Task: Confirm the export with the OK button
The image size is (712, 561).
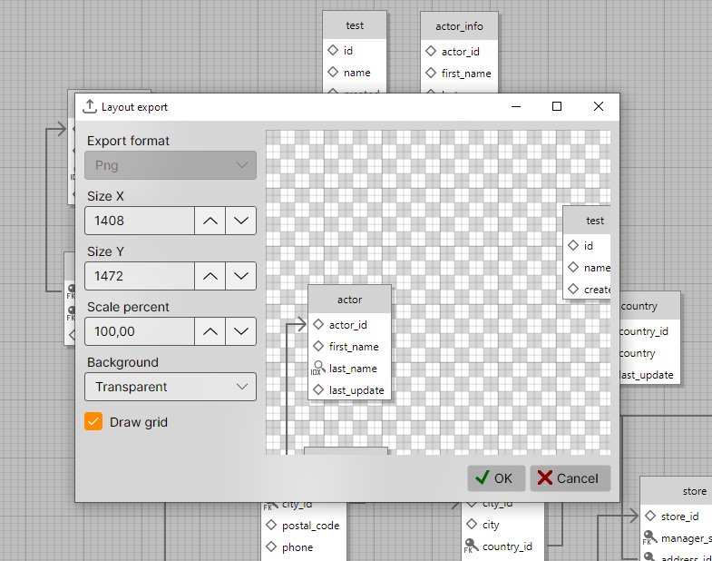Action: (496, 478)
